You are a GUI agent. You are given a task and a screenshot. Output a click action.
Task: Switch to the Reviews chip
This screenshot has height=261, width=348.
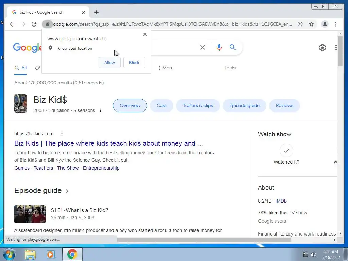tap(284, 105)
